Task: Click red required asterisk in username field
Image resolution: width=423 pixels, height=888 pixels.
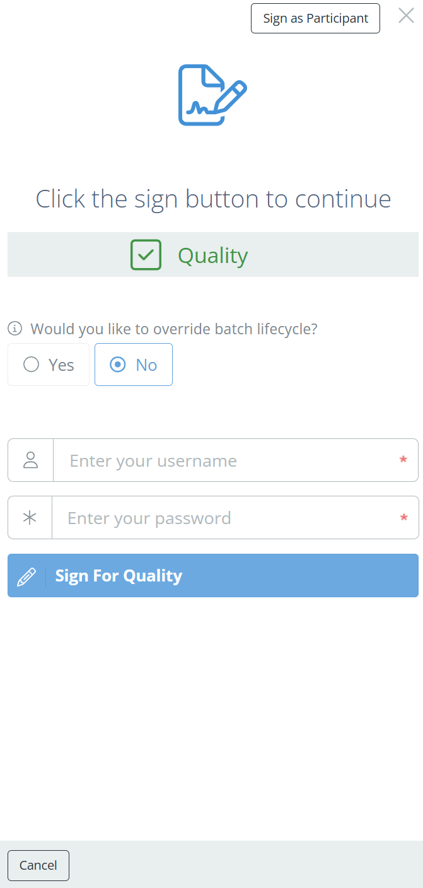Action: pos(403,460)
